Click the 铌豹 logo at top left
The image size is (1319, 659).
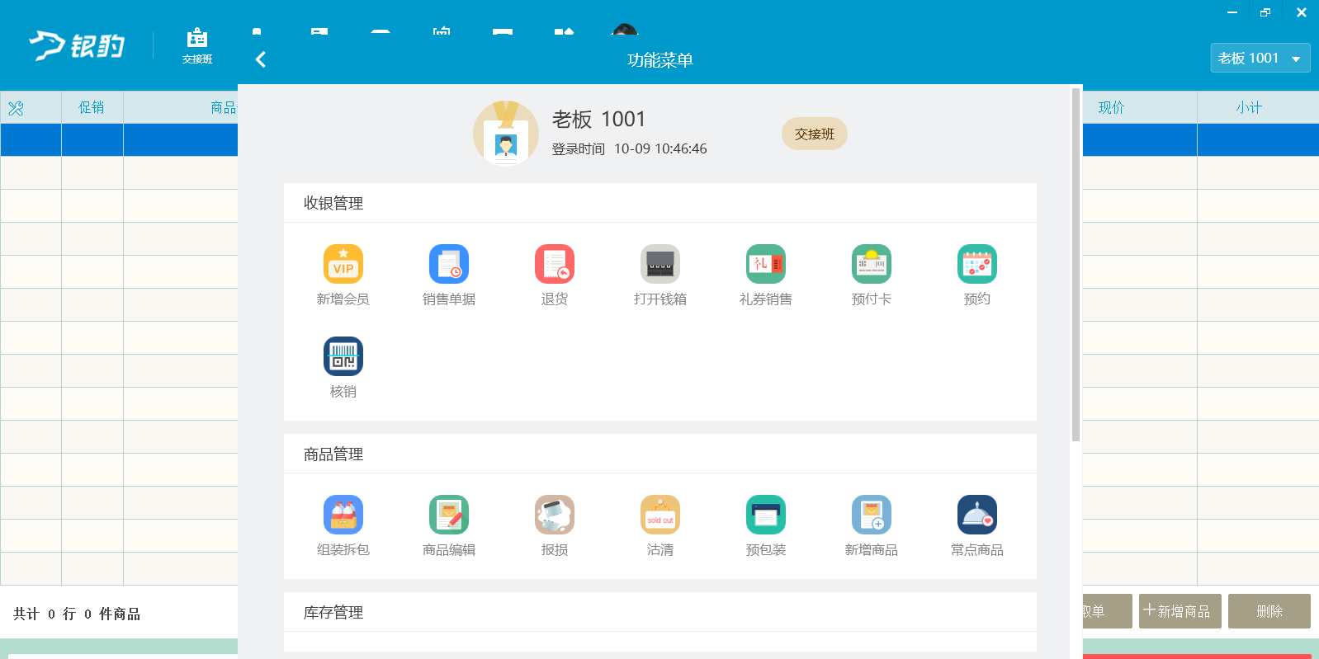77,45
